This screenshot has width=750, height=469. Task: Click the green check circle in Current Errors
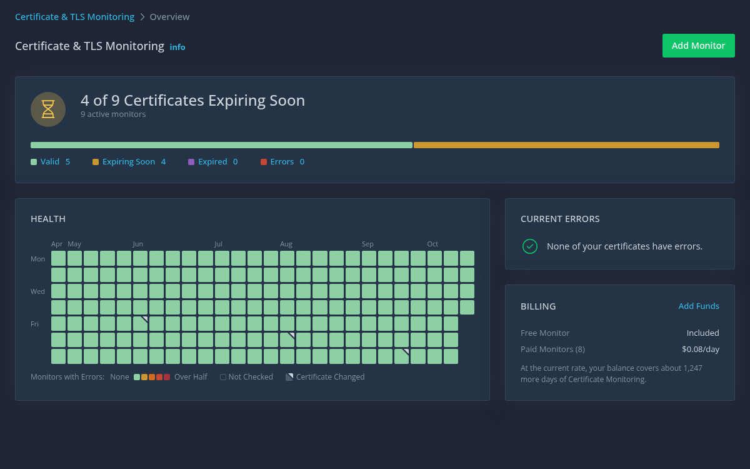(530, 246)
